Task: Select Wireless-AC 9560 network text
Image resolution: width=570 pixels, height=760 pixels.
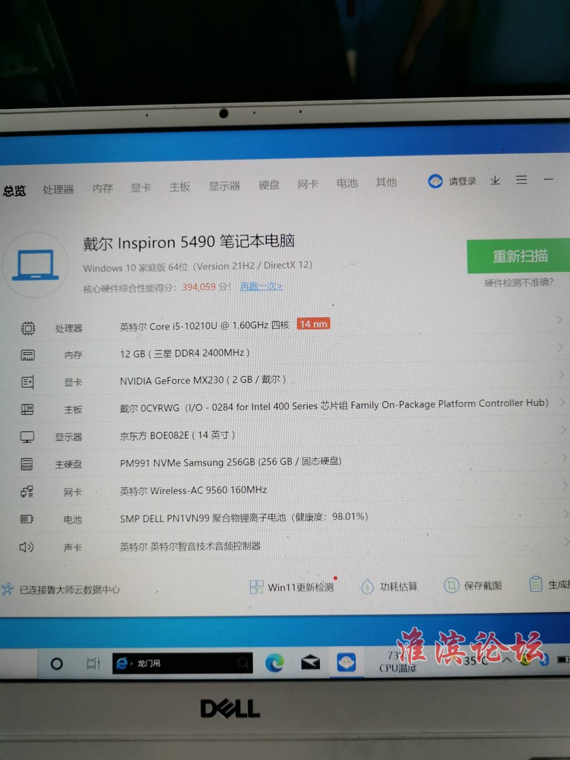Action: coord(193,490)
